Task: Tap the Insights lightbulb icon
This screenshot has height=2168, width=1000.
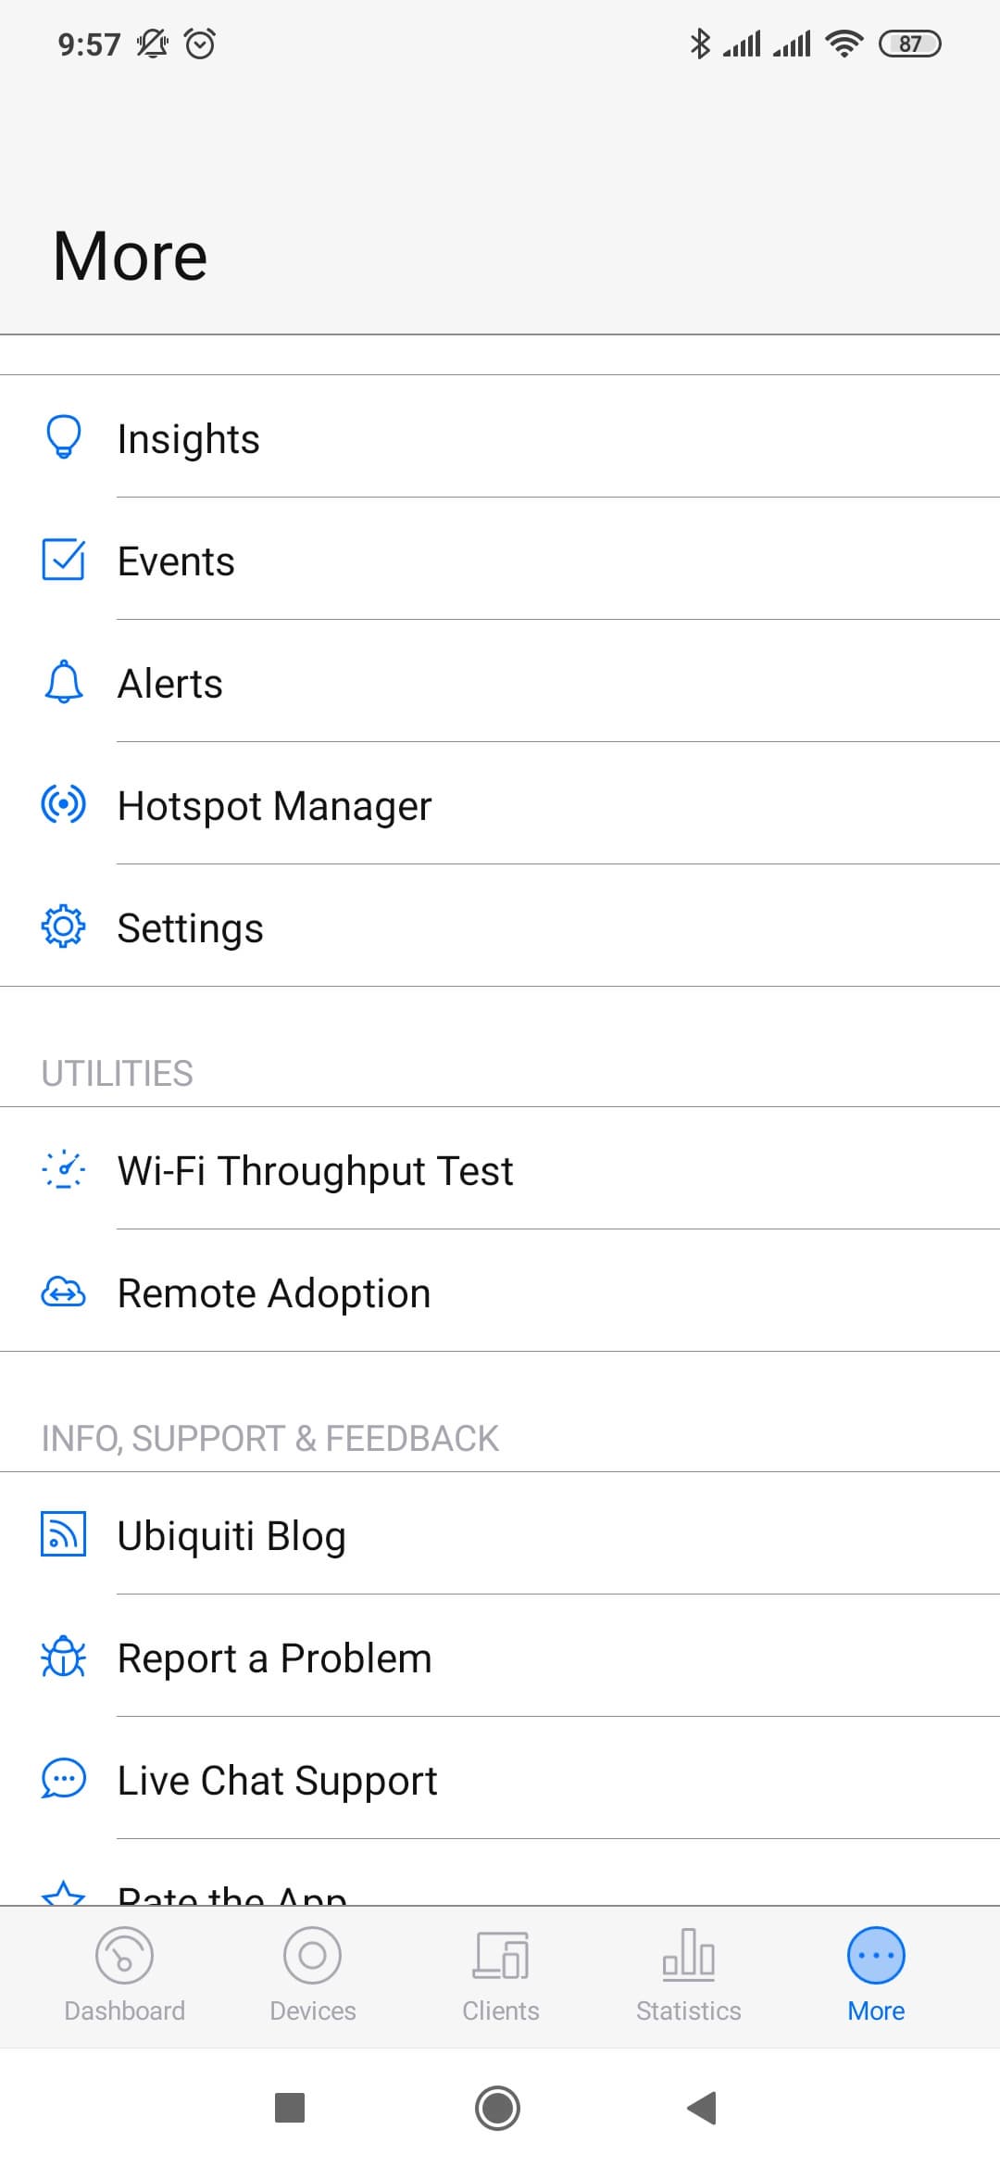Action: pyautogui.click(x=63, y=437)
